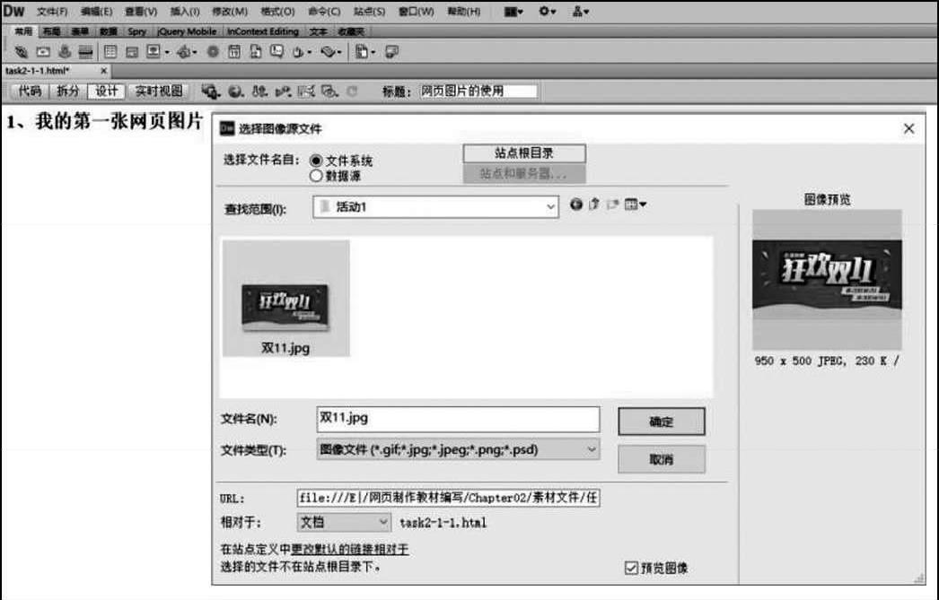Image resolution: width=939 pixels, height=600 pixels.
Task: Toggle the 预览图像 checkbox
Action: [x=631, y=568]
